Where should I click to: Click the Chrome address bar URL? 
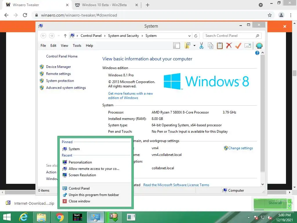pos(79,15)
